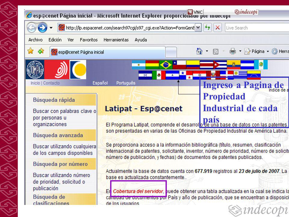Open the Ver menu
The image size is (289, 217).
pos(70,40)
